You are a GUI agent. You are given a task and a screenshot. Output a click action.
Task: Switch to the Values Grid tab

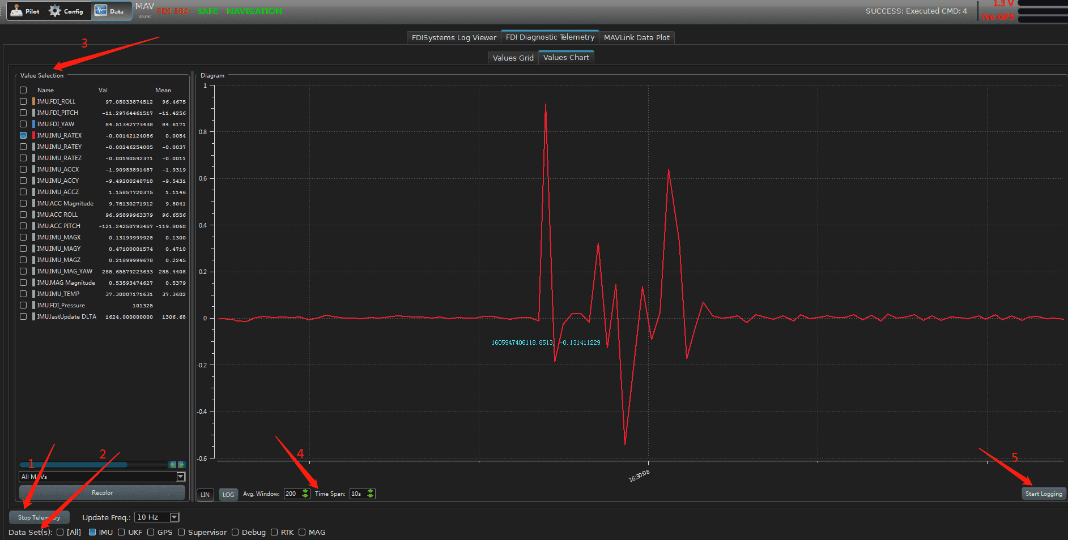click(x=513, y=58)
